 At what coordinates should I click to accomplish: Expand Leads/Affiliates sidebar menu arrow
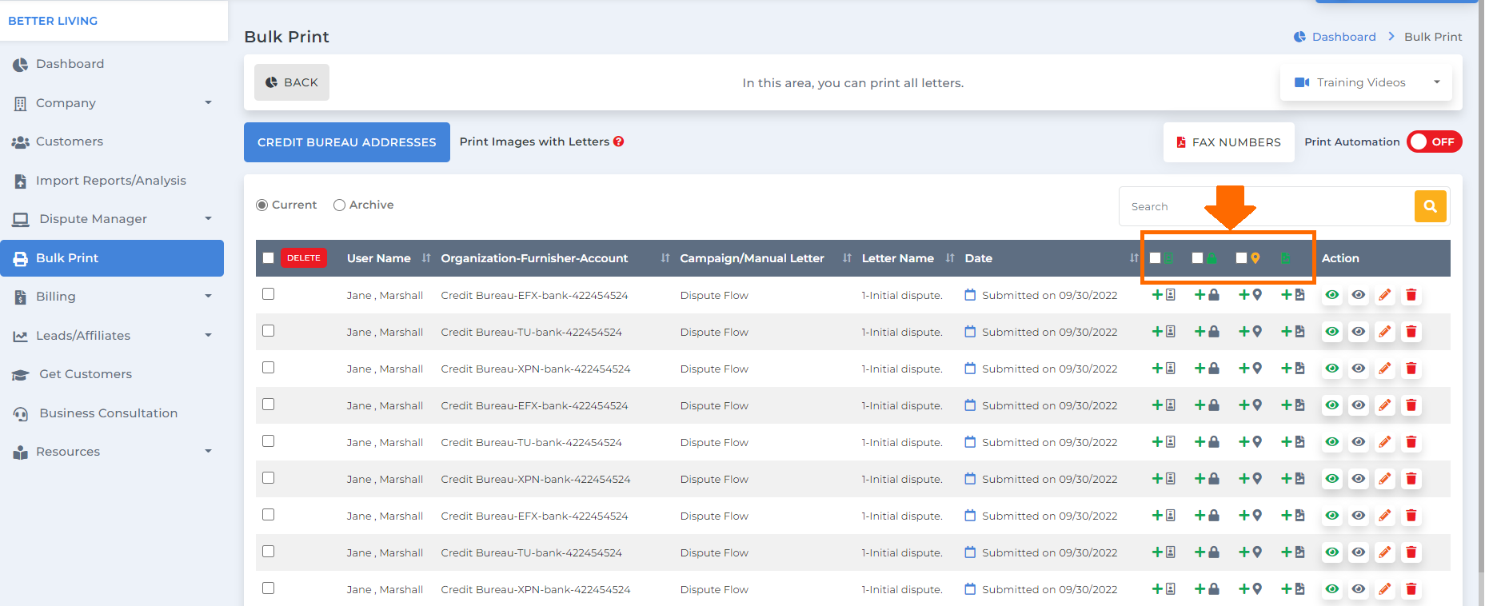click(209, 336)
